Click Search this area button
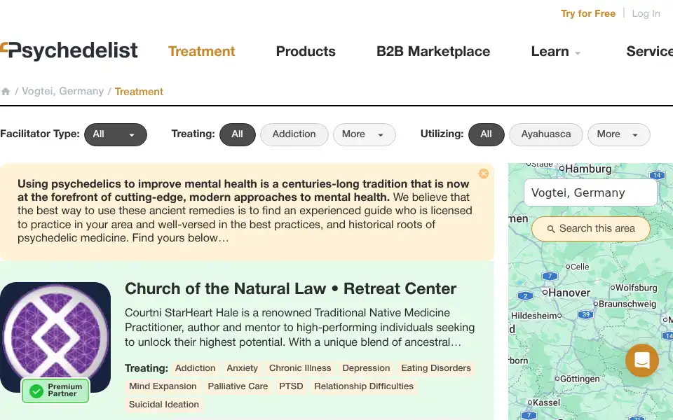 (590, 229)
